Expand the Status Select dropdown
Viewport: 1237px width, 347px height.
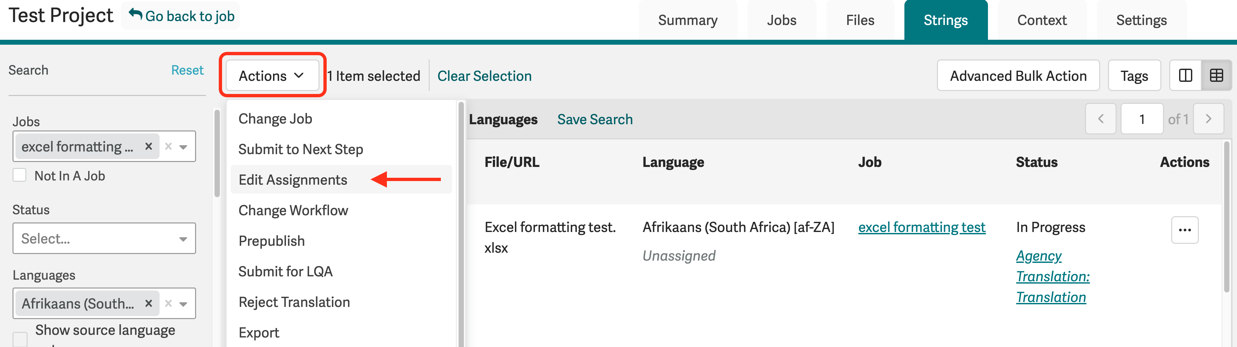104,238
